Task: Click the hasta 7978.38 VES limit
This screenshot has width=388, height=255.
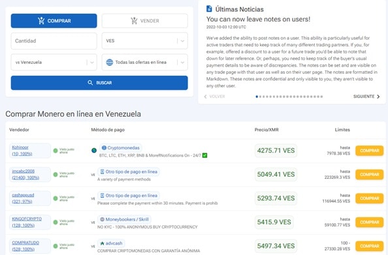Action: tap(338, 151)
